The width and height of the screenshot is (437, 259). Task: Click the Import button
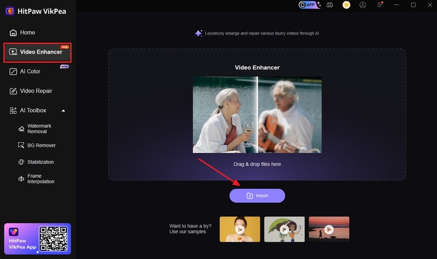tap(257, 196)
